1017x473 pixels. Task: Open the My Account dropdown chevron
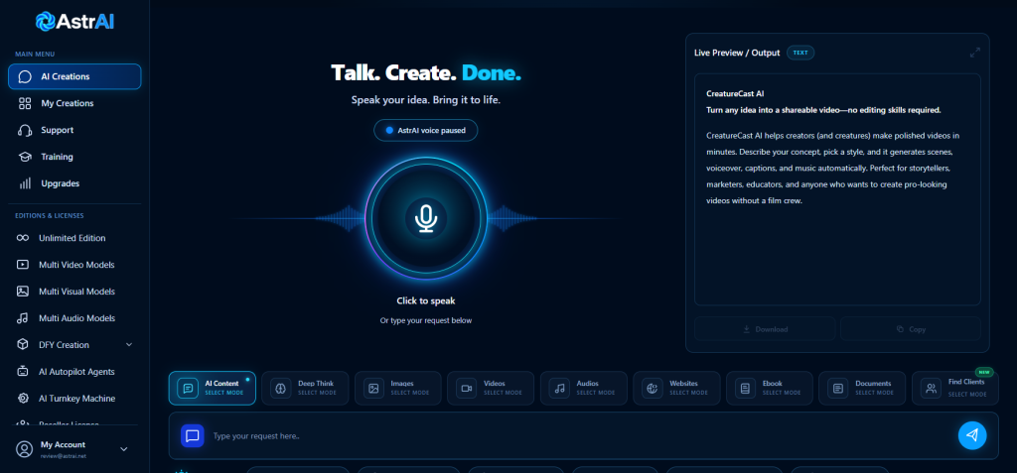point(124,449)
